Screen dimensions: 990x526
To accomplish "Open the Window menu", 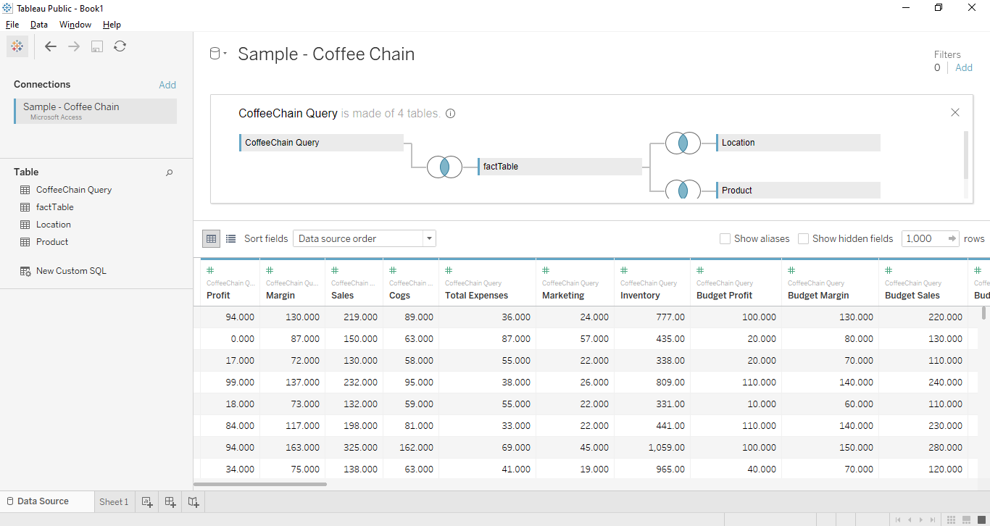I will pos(75,25).
